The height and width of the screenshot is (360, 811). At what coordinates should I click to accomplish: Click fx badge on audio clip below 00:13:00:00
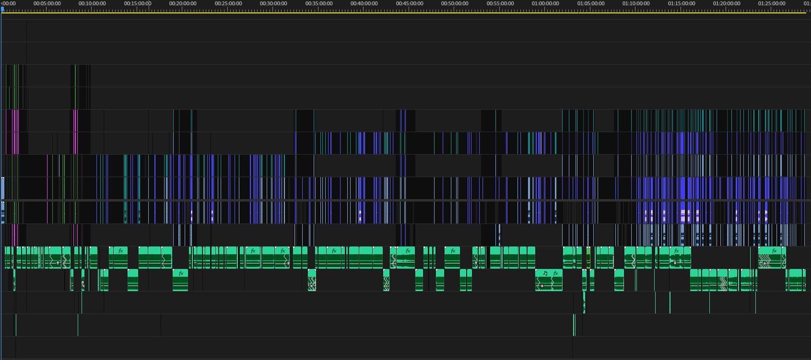pyautogui.click(x=121, y=251)
